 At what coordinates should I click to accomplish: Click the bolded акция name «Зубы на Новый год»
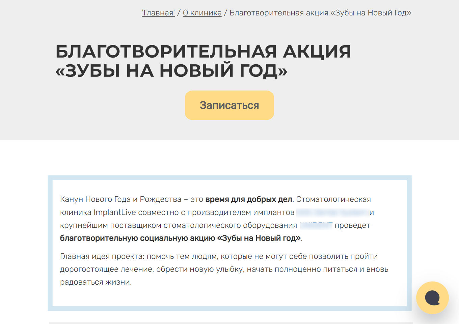[260, 238]
